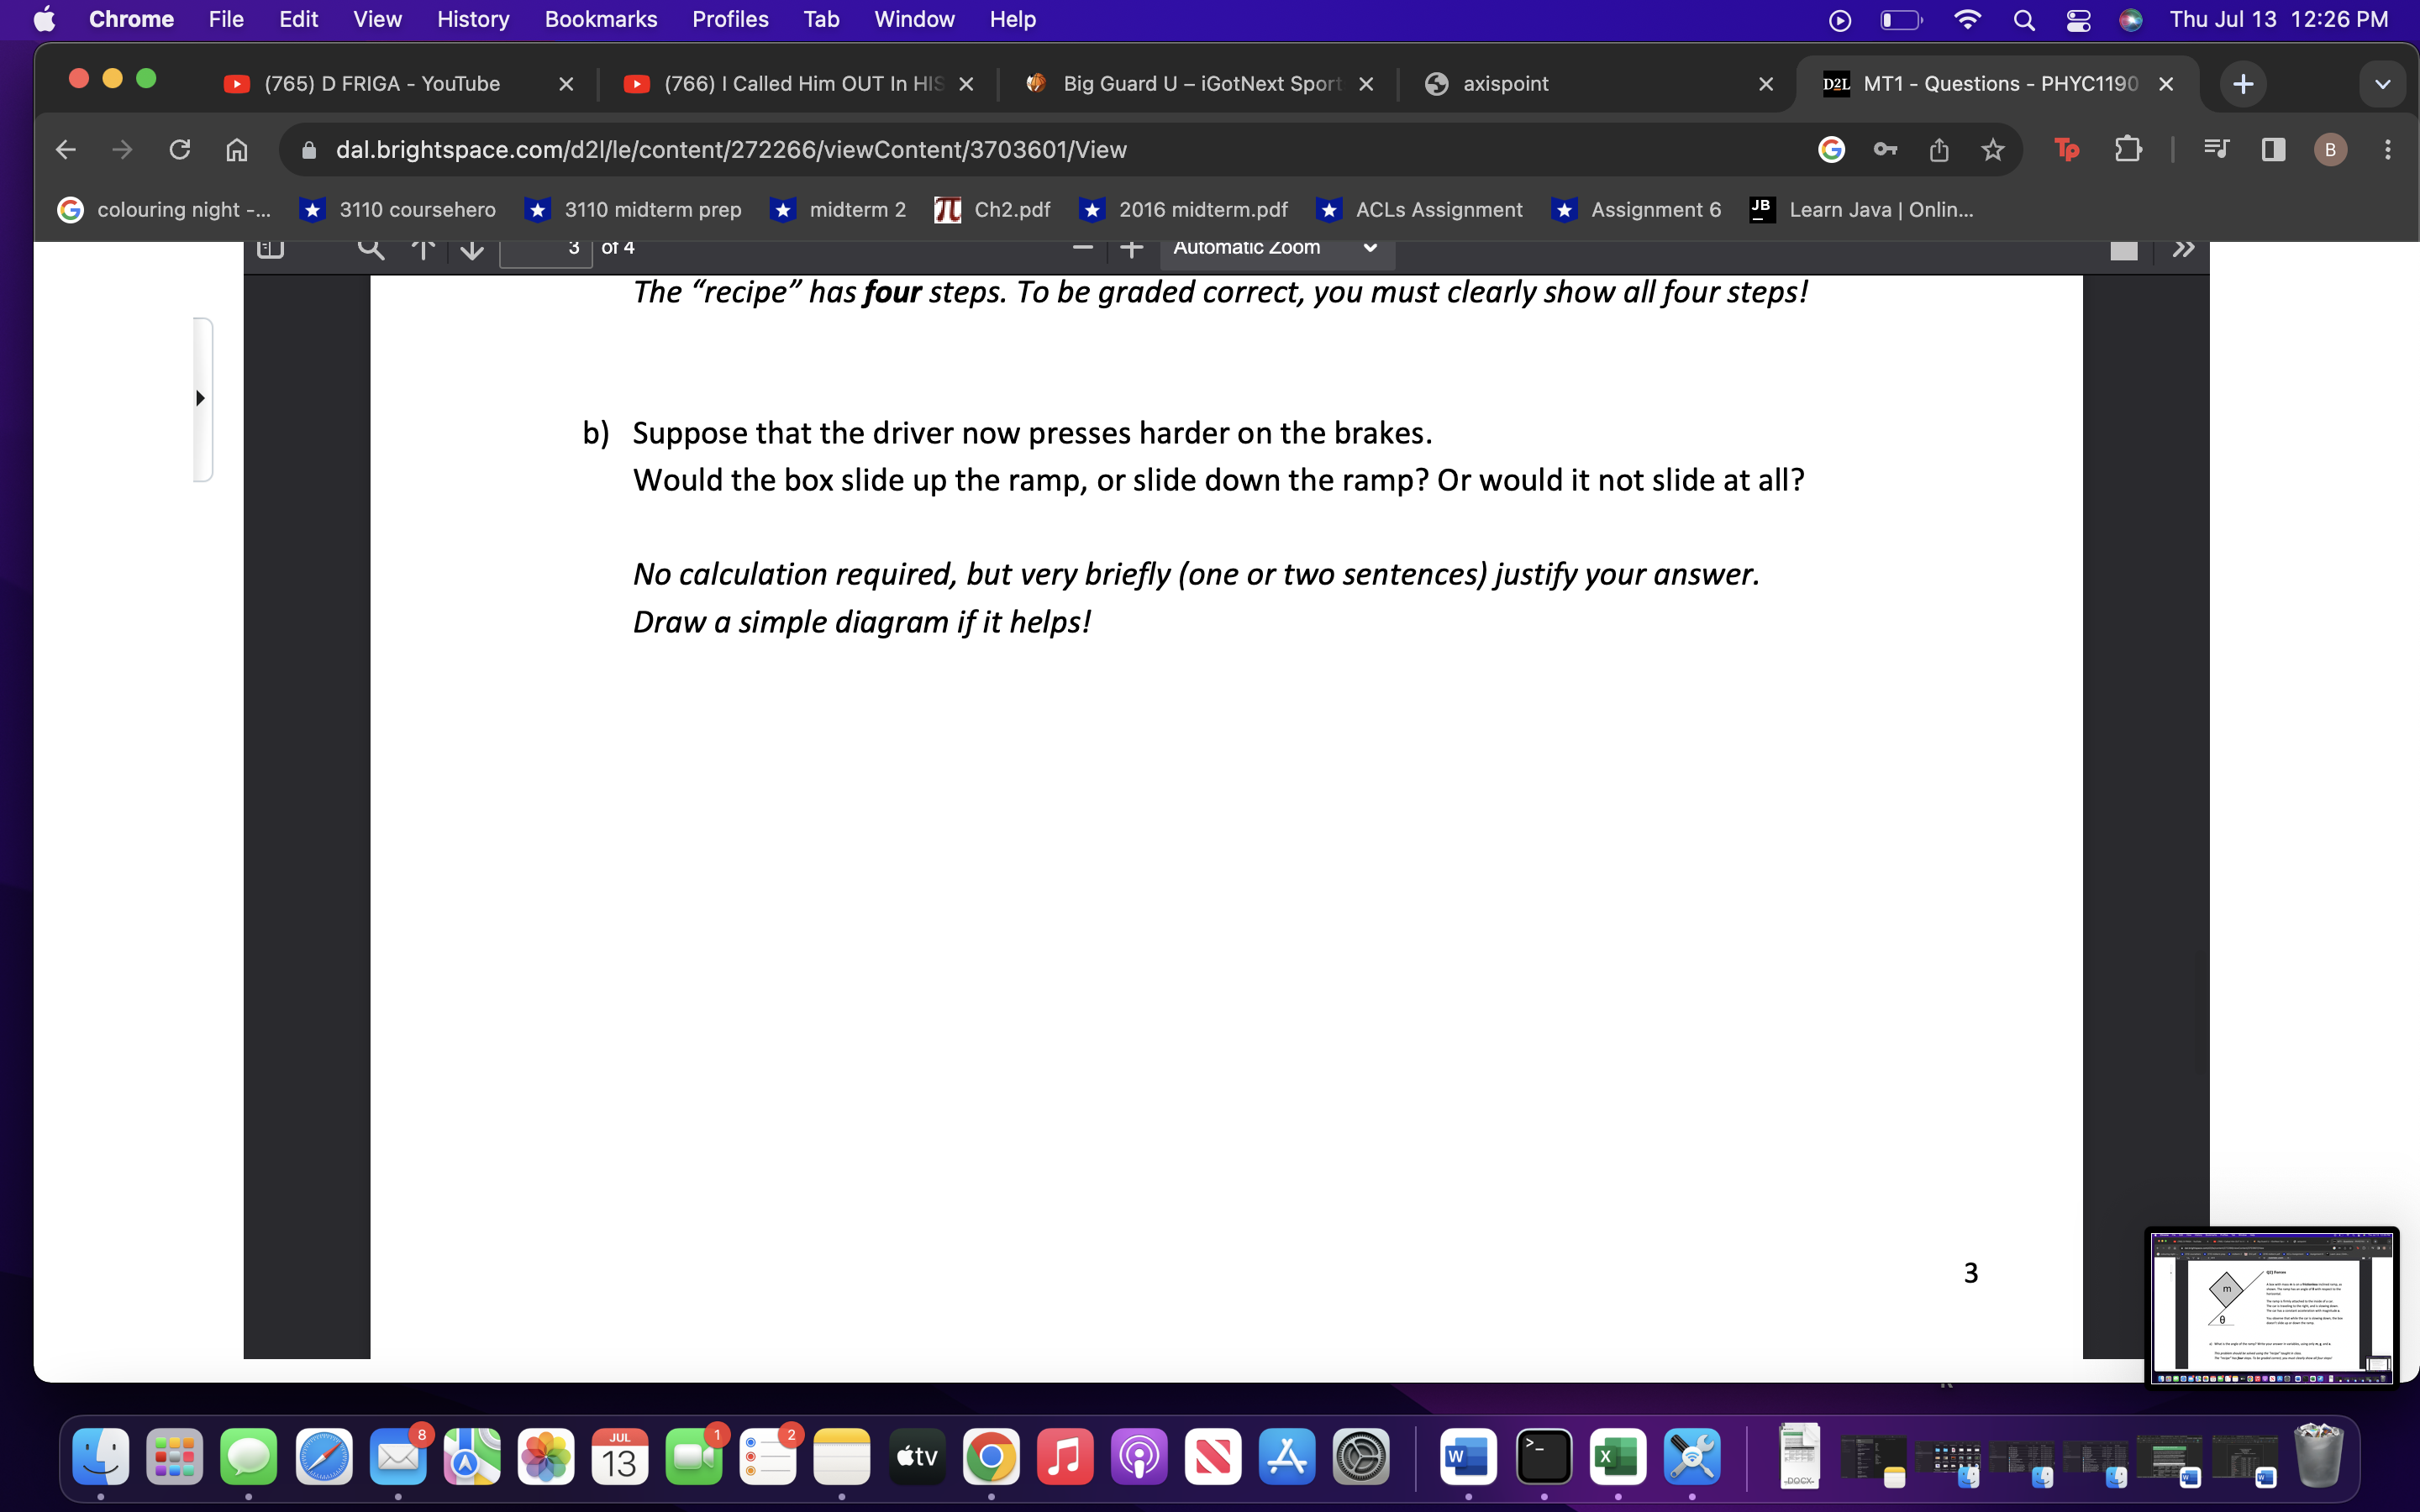The height and width of the screenshot is (1512, 2420).
Task: Open macOS Control Center toggles
Action: point(2078,20)
